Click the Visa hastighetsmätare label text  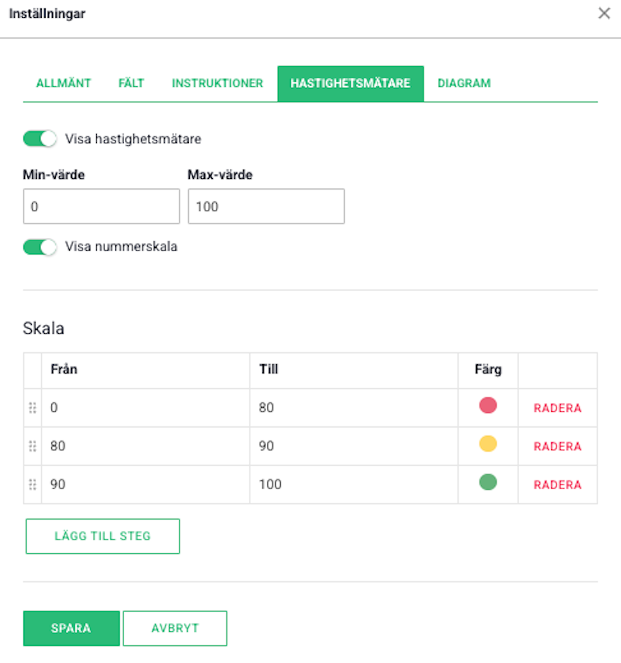point(133,139)
